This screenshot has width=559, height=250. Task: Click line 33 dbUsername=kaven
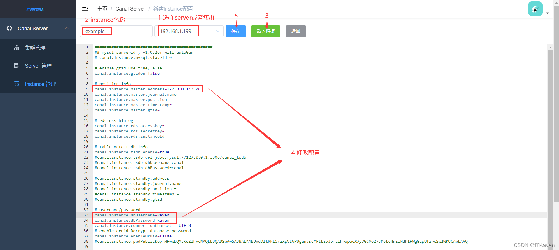click(132, 215)
